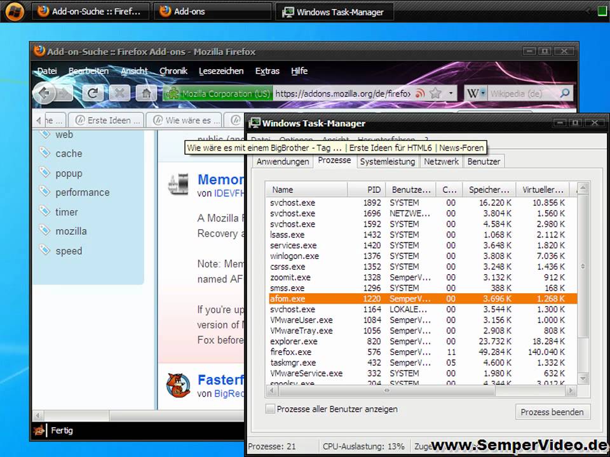Open the Hilfe menu in Firefox
Viewport: 610px width, 457px height.
coord(299,70)
